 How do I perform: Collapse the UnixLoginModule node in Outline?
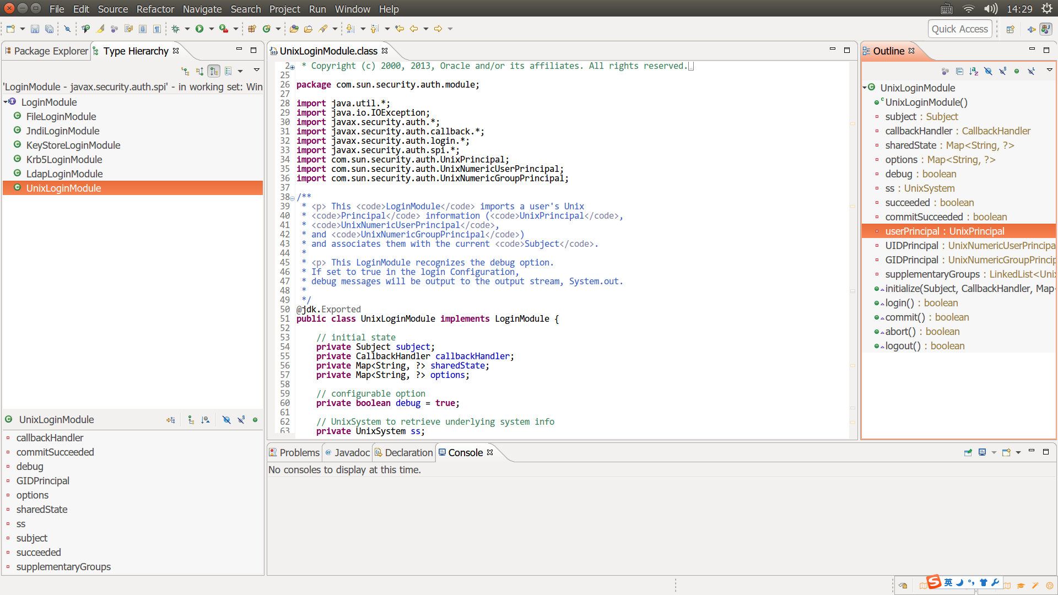(865, 88)
